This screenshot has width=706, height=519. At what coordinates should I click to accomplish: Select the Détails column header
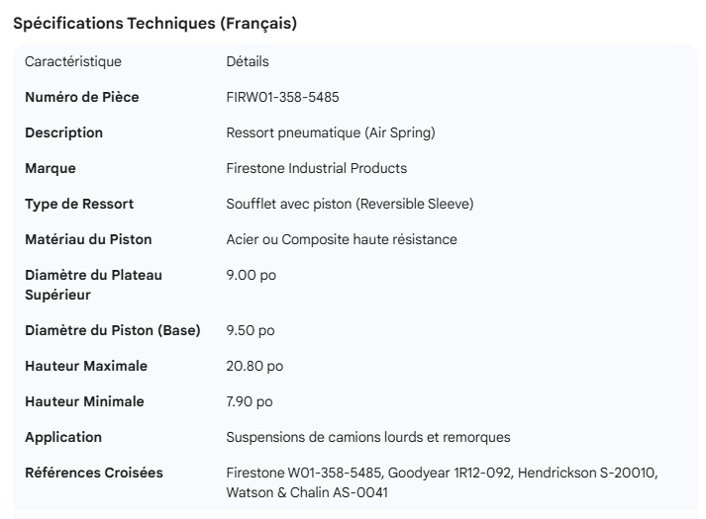pos(248,61)
